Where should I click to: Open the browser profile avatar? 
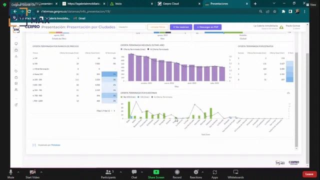297,11
